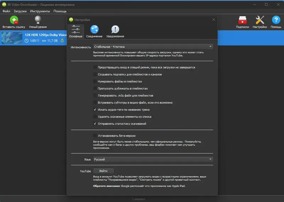The width and height of the screenshot is (284, 202).
Task: Click the clock duration icon beside 1:00:11
Action: point(26,41)
